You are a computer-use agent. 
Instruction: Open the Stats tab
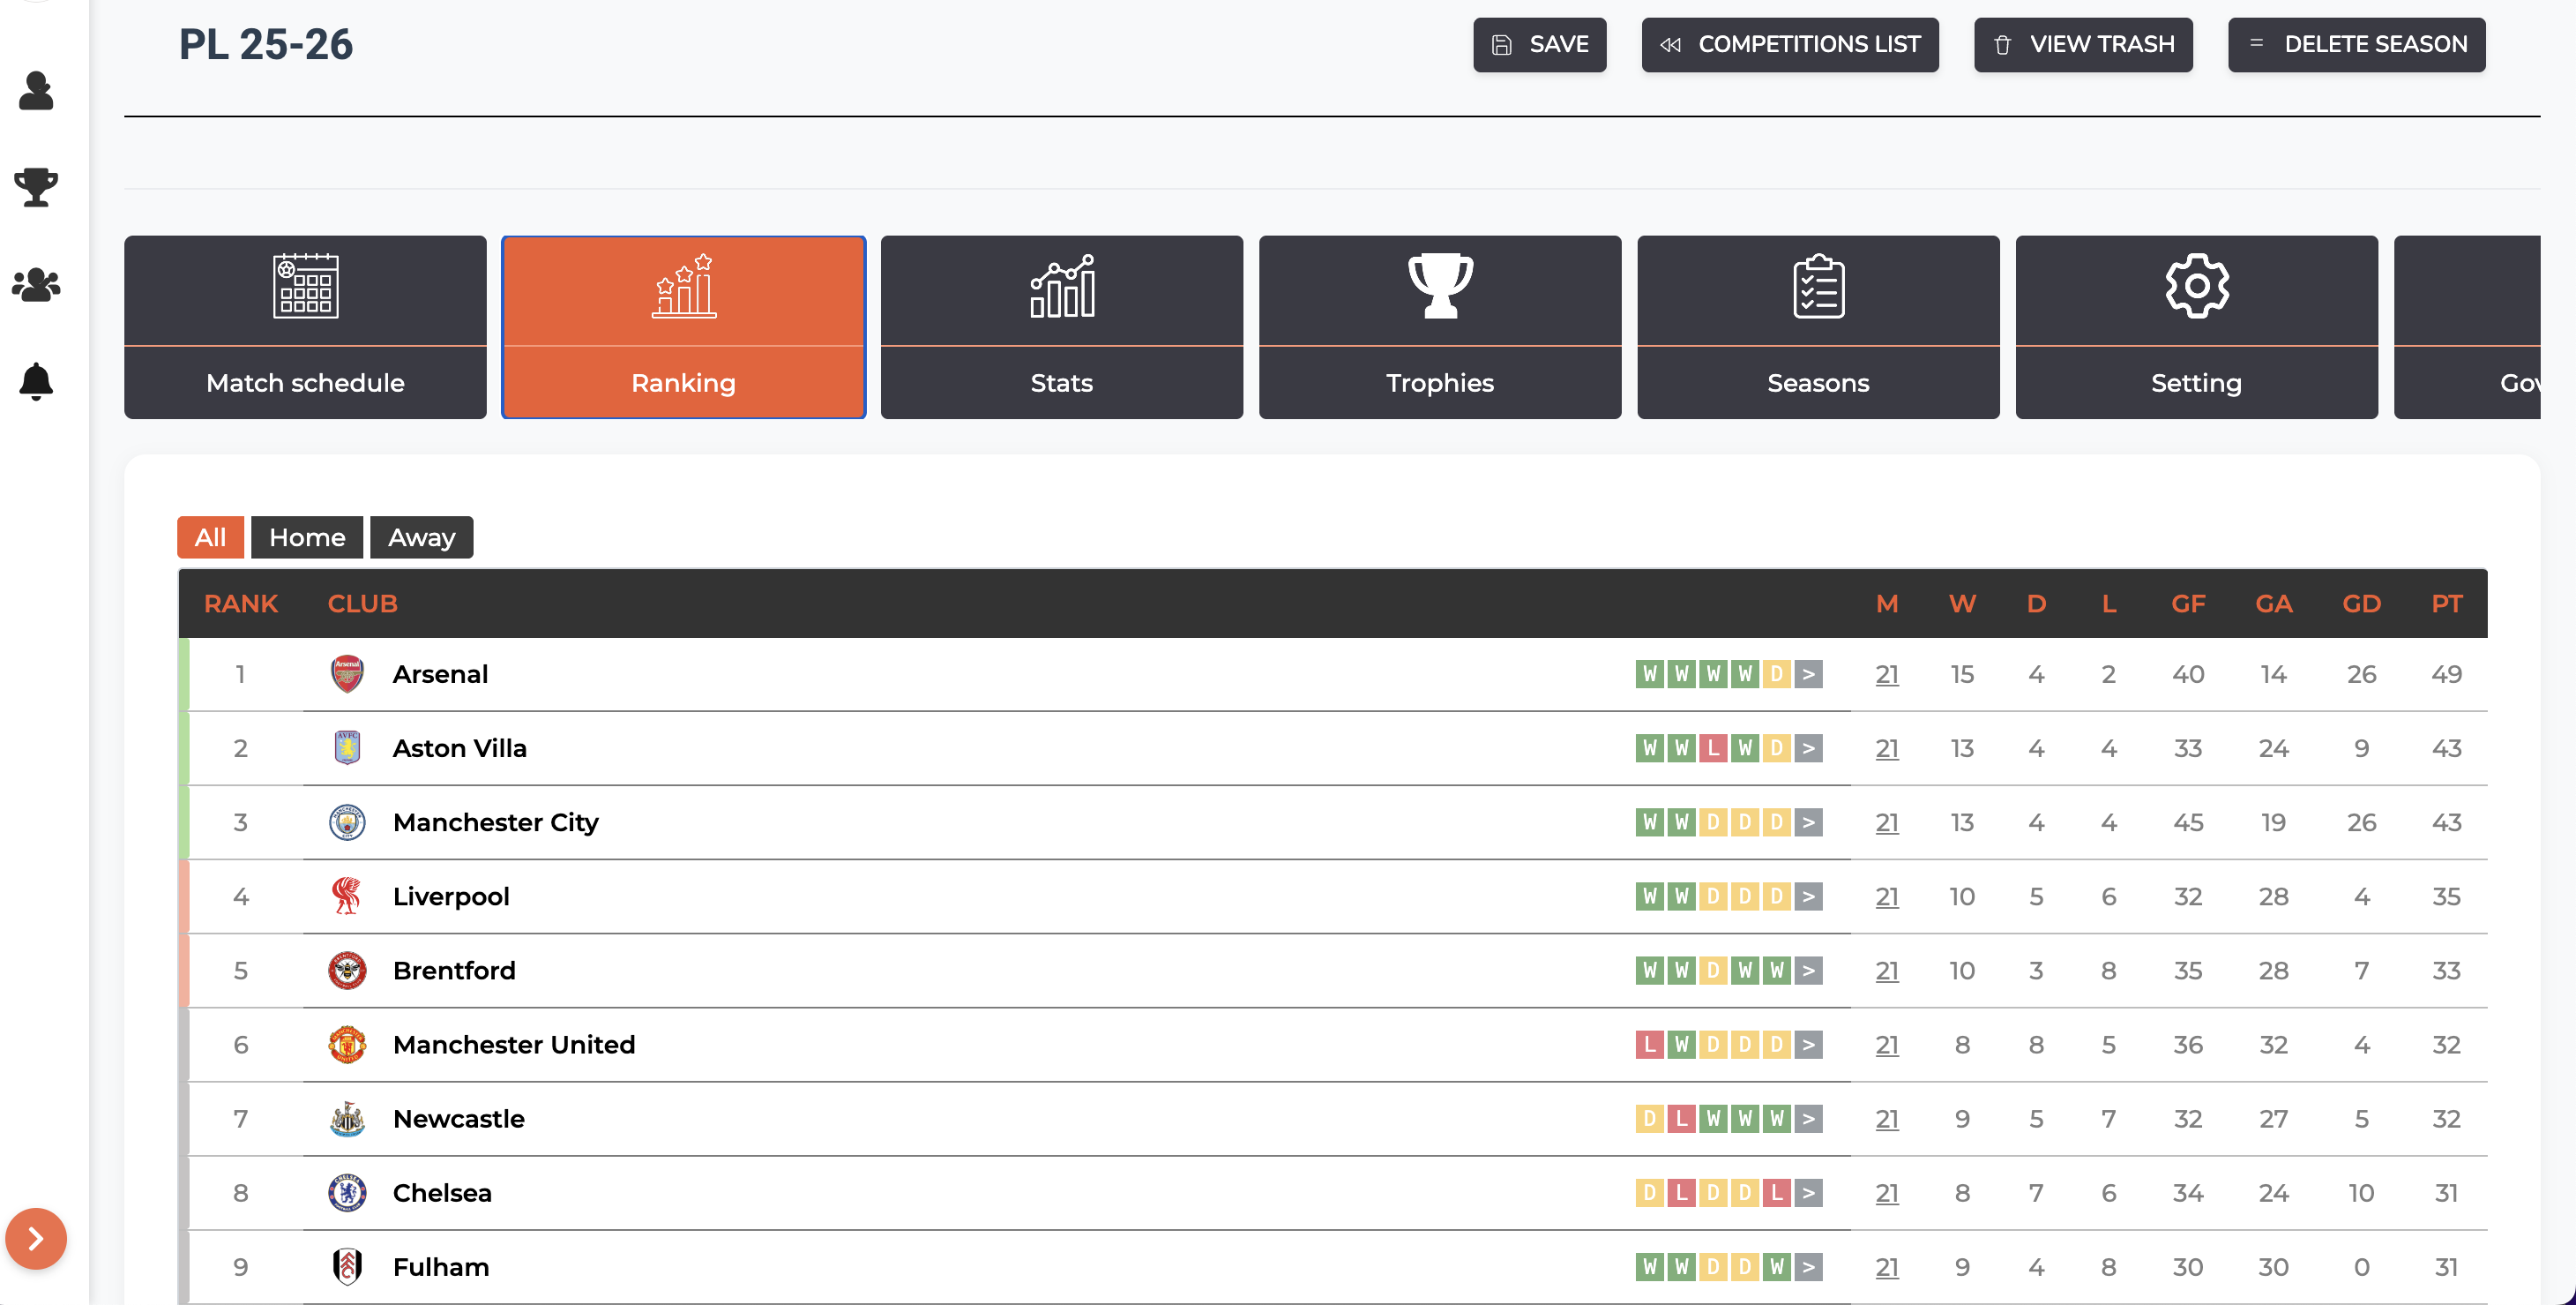pos(1061,327)
